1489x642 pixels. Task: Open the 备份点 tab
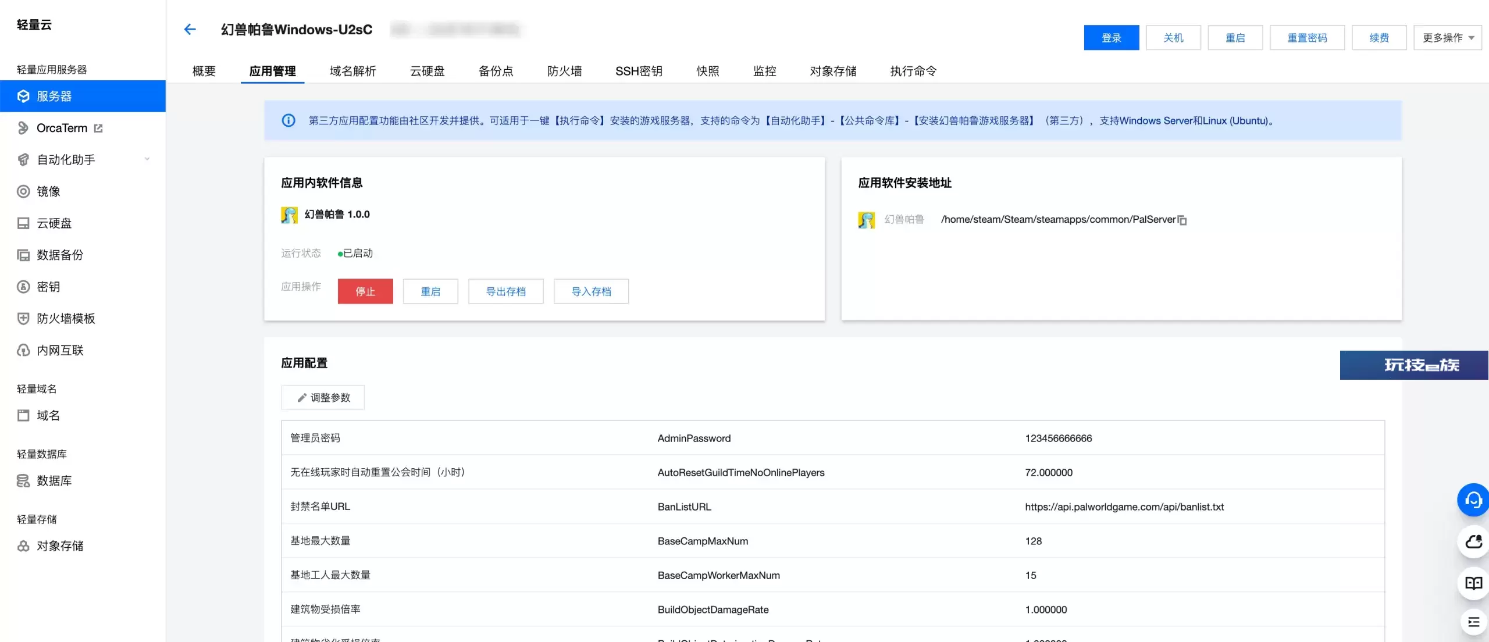click(x=496, y=71)
